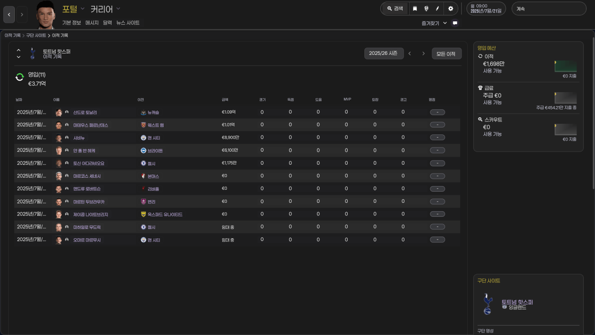Click the large Tottenham crest in 구단 사이트 panel
Screen dimensions: 595x335
487,304
